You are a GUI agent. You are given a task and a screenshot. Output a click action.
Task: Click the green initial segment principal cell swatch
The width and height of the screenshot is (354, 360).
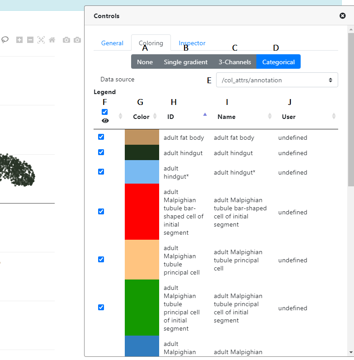[142, 308]
